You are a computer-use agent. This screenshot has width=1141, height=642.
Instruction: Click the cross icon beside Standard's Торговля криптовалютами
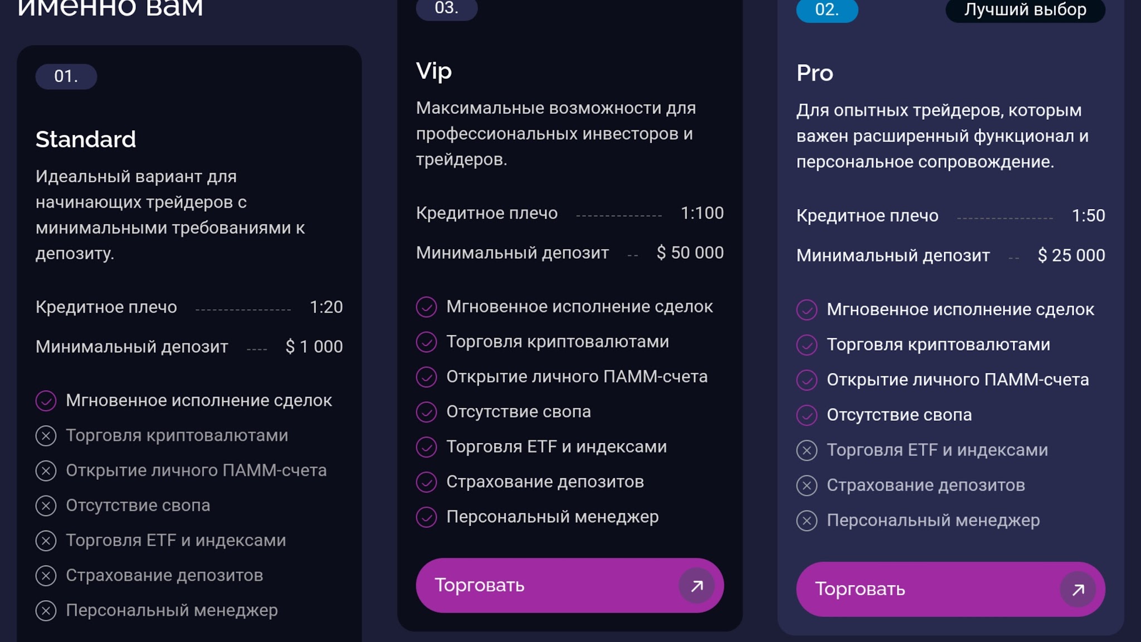[46, 436]
